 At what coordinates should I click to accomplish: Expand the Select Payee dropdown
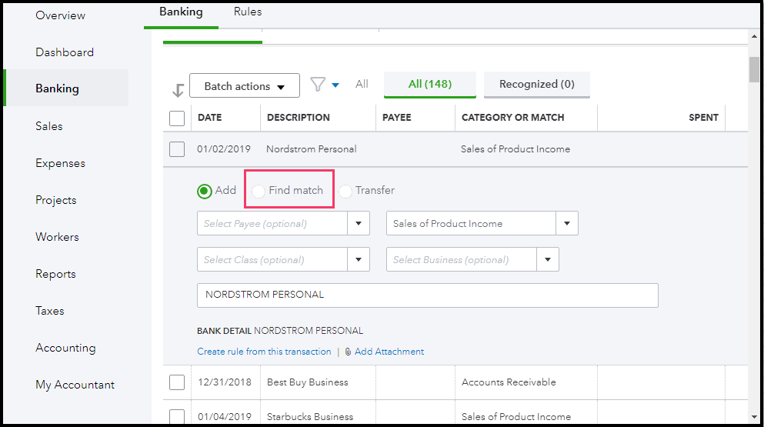click(x=359, y=224)
